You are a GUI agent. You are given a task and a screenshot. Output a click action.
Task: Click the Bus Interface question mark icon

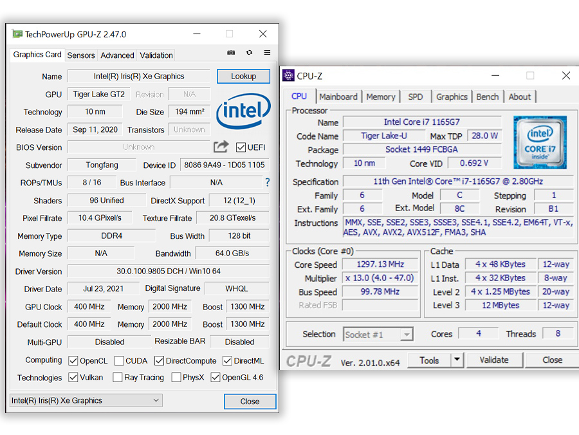click(x=268, y=182)
